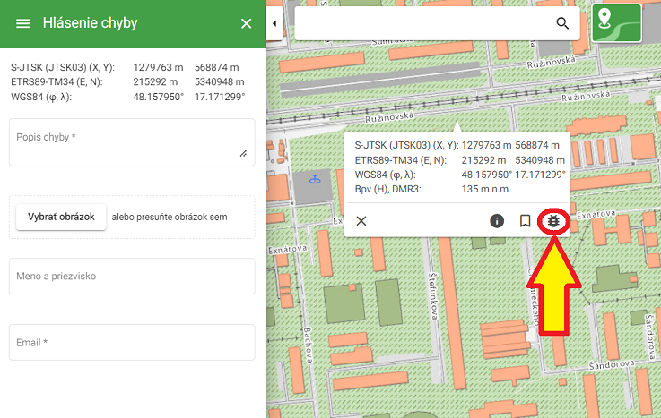
Task: Click the blue fountain marker on map
Action: point(314,179)
